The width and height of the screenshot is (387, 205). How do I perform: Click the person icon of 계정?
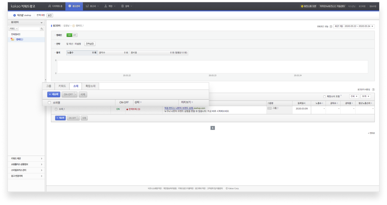[x=106, y=6]
